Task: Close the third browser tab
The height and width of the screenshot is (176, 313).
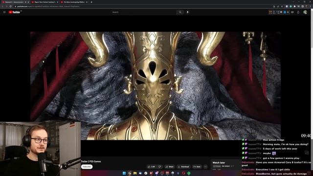Action: [87, 2]
